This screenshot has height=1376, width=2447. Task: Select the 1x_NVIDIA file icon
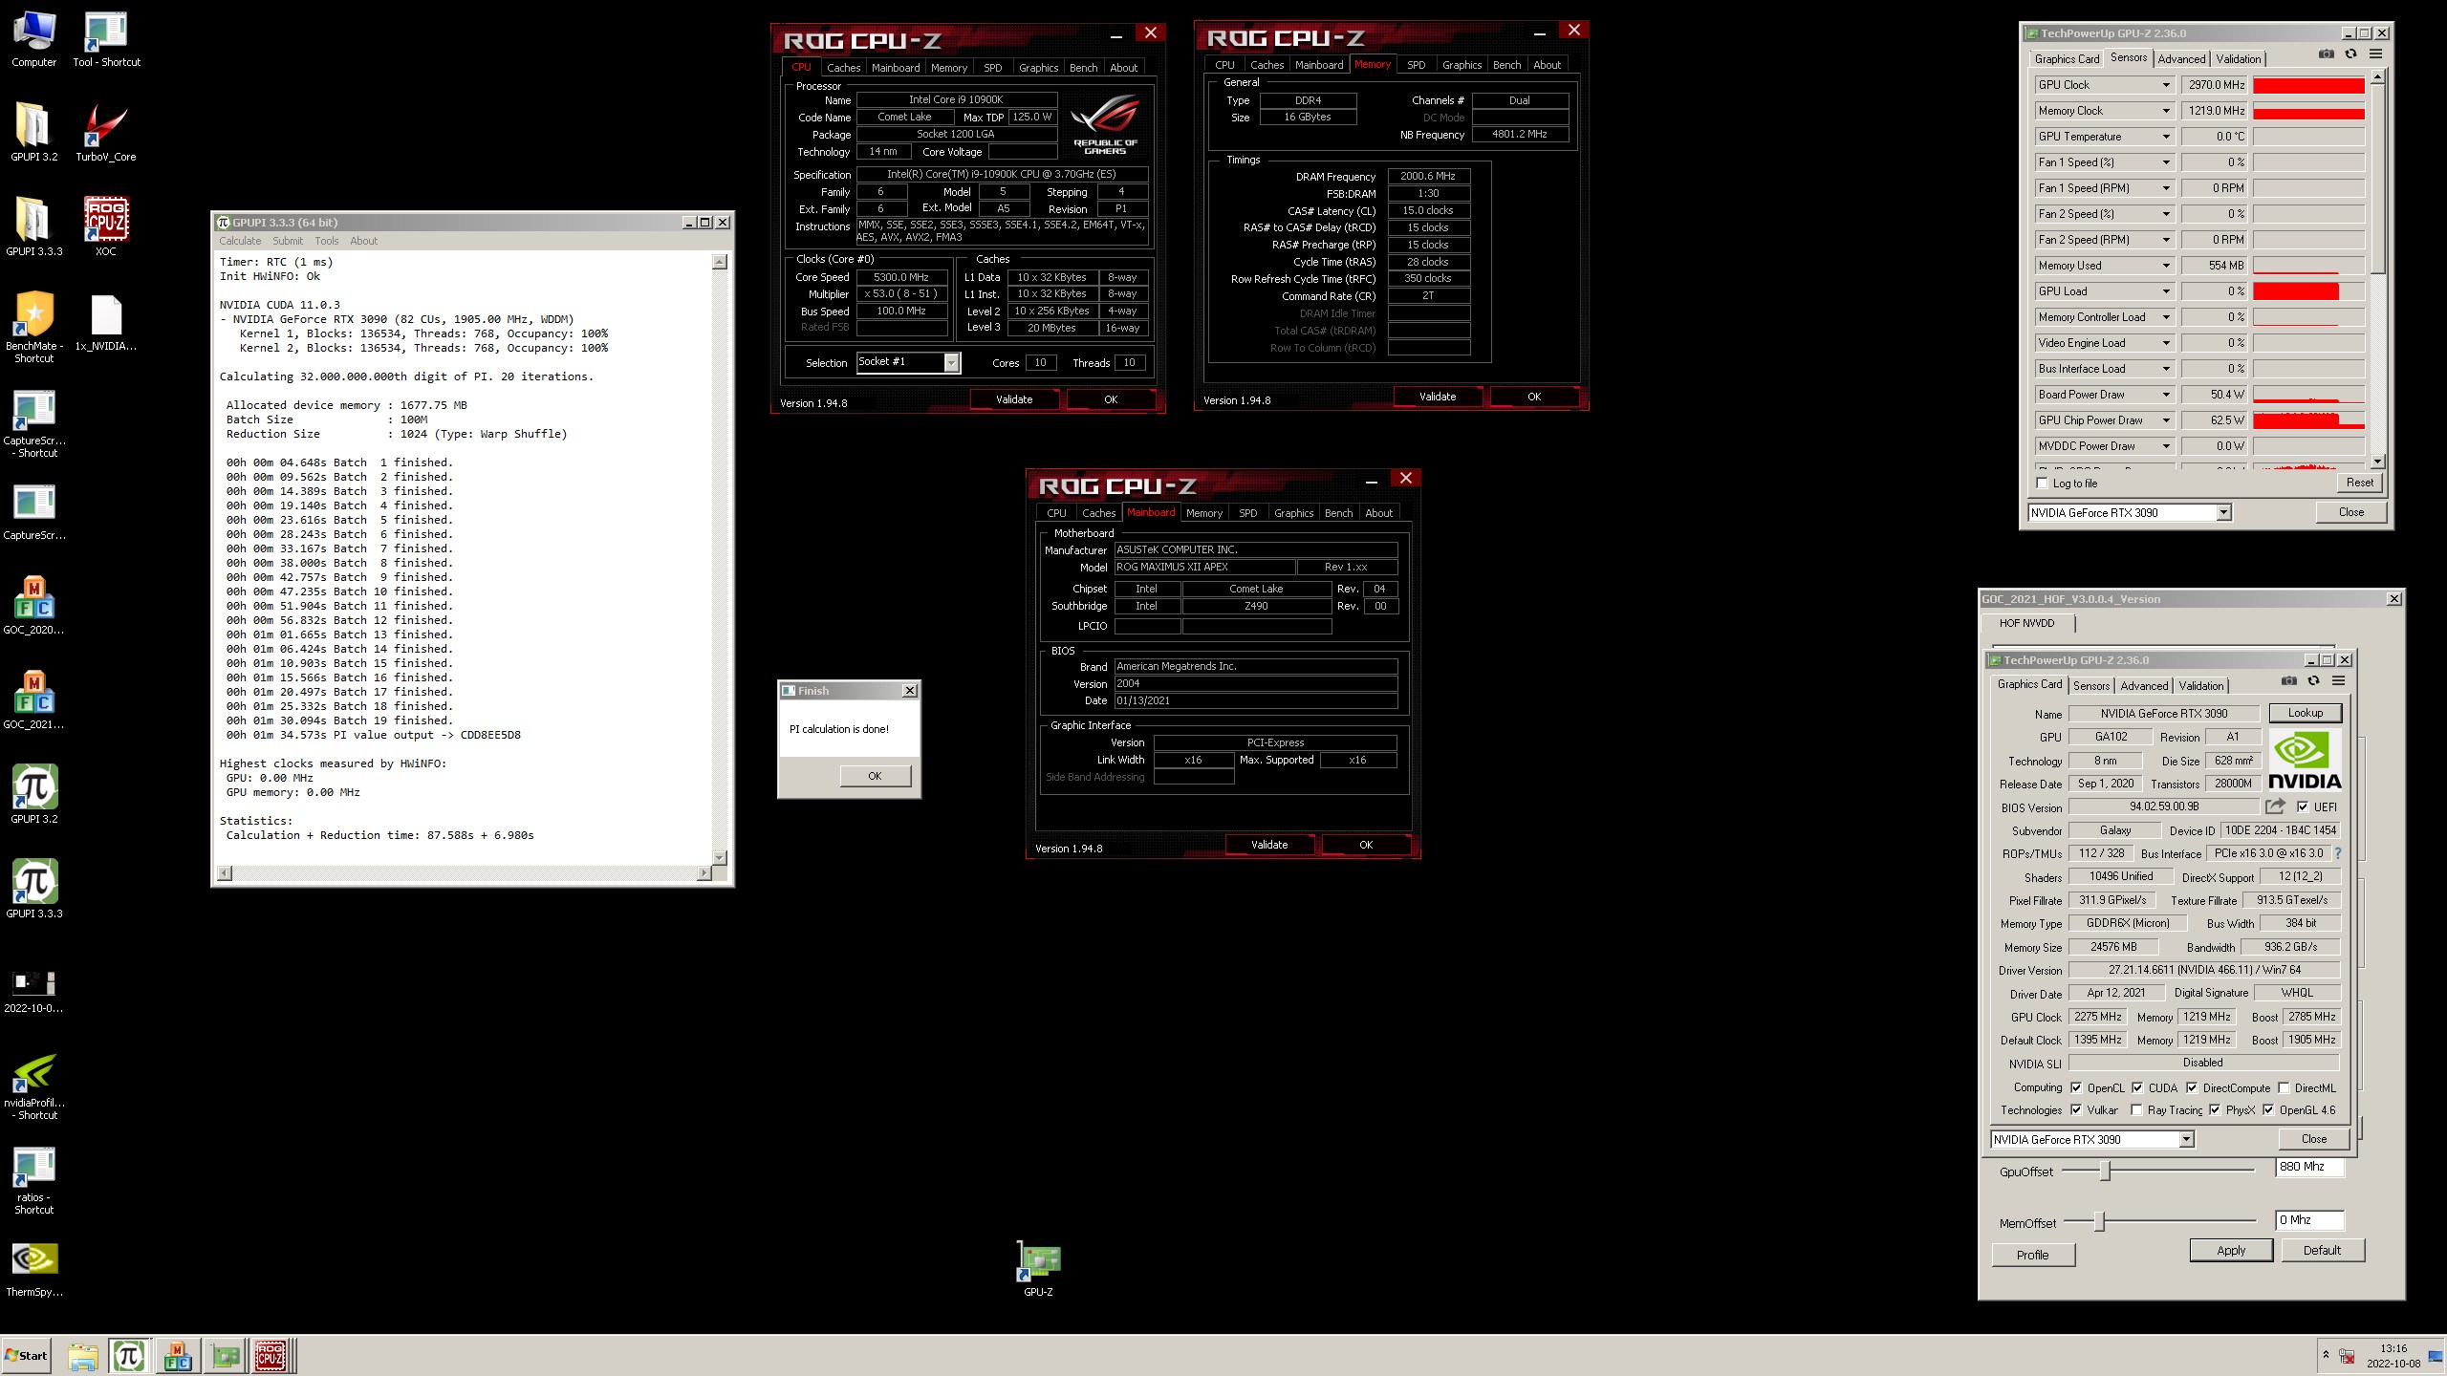pyautogui.click(x=106, y=323)
